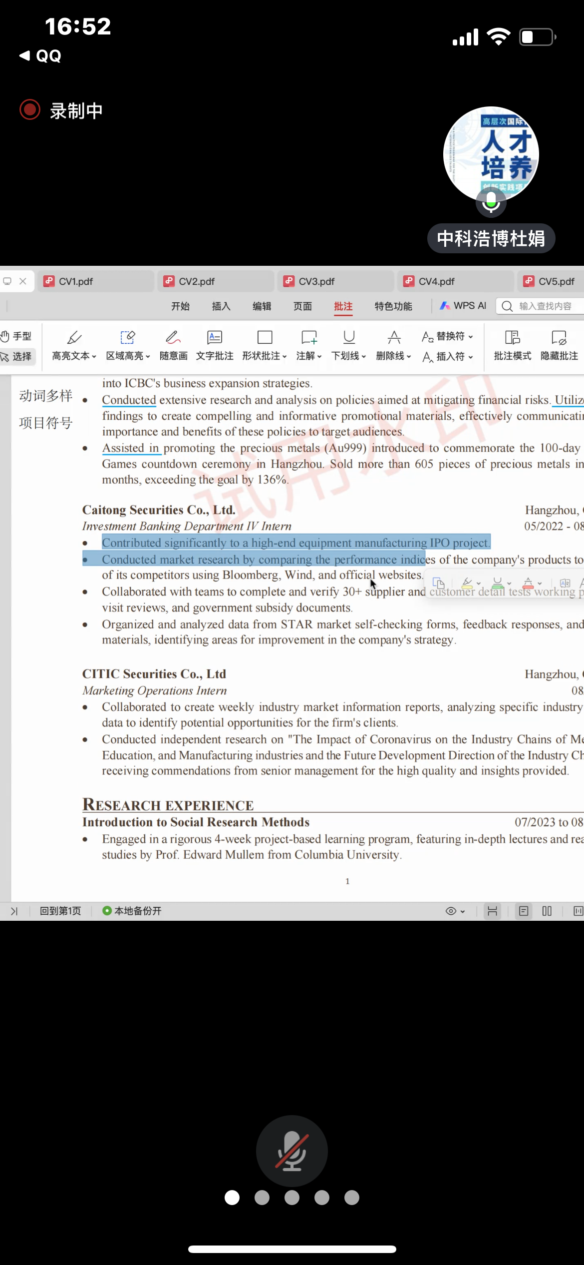
Task: Click the 插入符 insert caret tool
Action: [x=443, y=357]
